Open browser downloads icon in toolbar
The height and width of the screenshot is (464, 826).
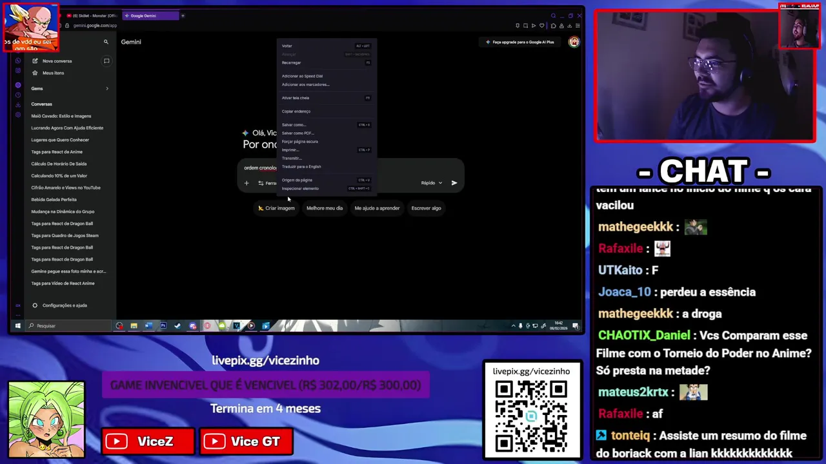click(569, 26)
